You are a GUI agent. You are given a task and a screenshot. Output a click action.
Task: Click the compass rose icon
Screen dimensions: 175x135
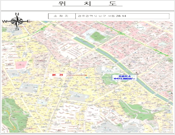17,21
